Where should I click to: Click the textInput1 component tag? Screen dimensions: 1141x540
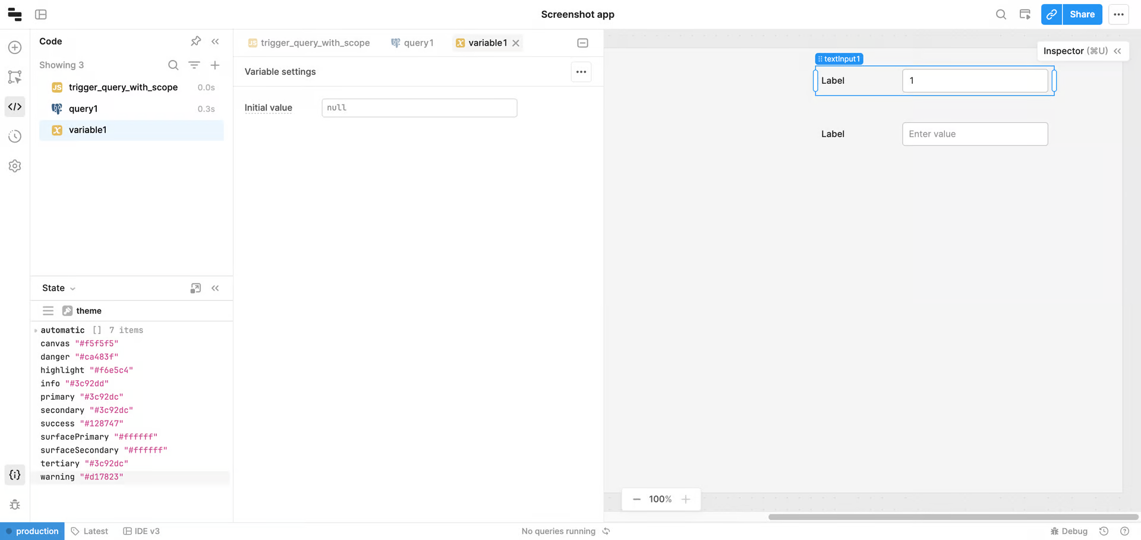click(839, 59)
